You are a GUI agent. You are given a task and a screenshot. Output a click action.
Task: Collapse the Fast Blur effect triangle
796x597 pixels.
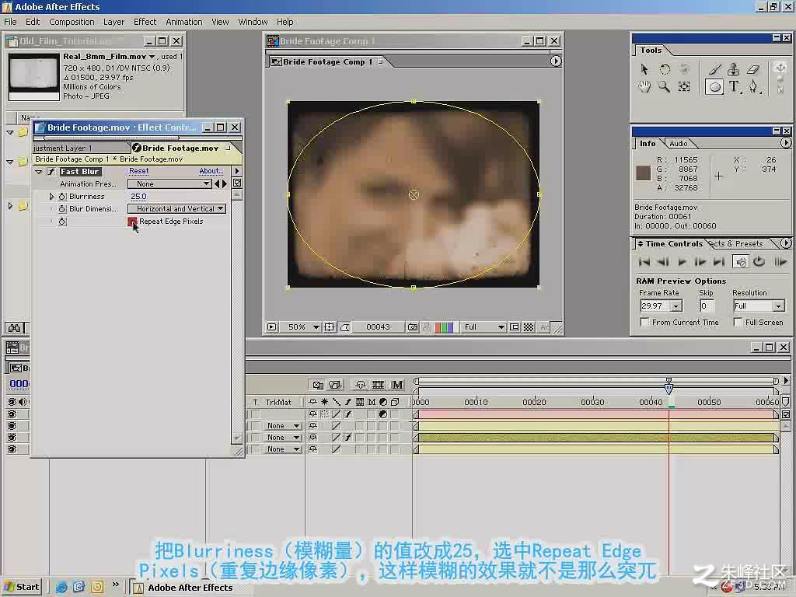tap(39, 172)
